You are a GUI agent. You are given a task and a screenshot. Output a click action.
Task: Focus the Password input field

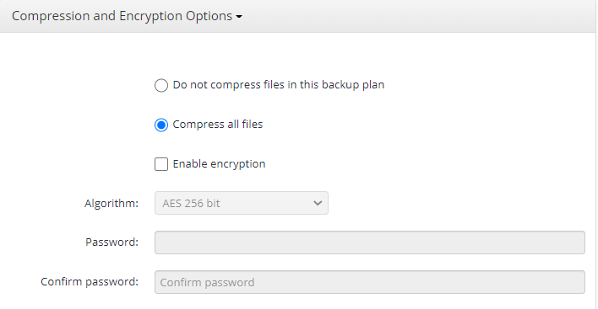(370, 242)
